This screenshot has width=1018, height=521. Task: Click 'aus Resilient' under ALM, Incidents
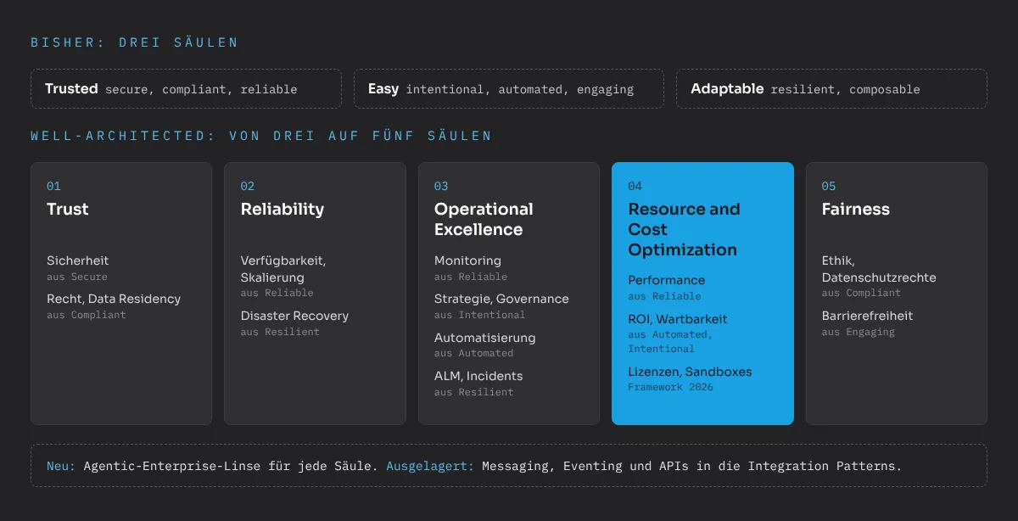click(x=474, y=392)
